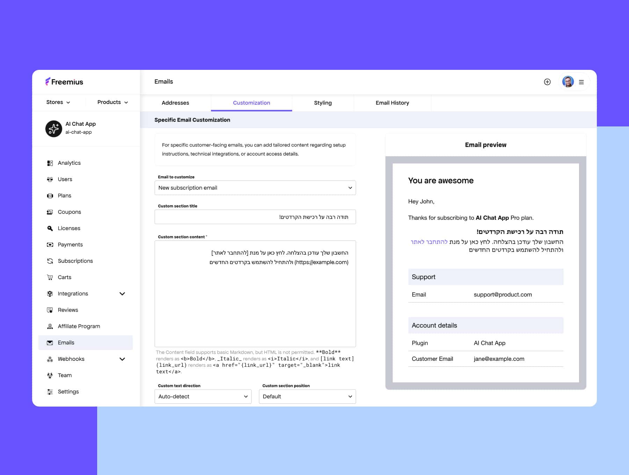Screen dimensions: 629x475
Task: Click the Specific Email Customization heading
Action: (x=192, y=120)
